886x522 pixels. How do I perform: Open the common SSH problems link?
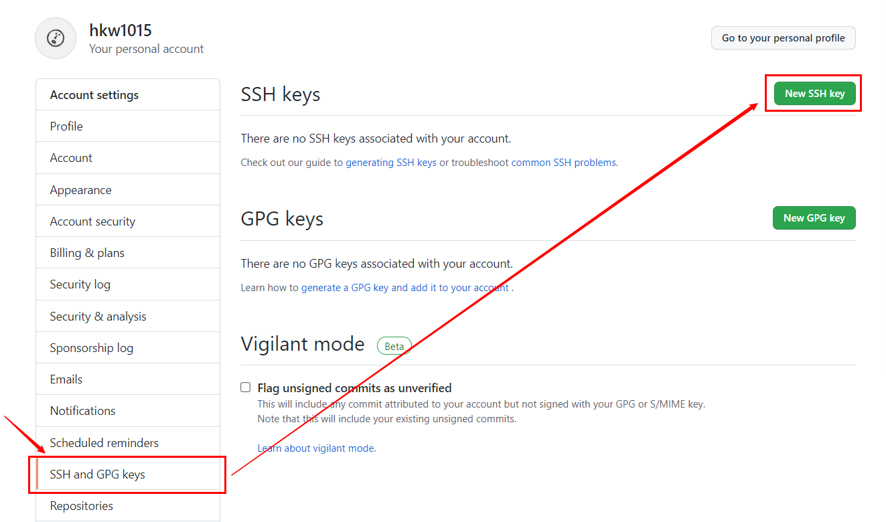pyautogui.click(x=564, y=163)
